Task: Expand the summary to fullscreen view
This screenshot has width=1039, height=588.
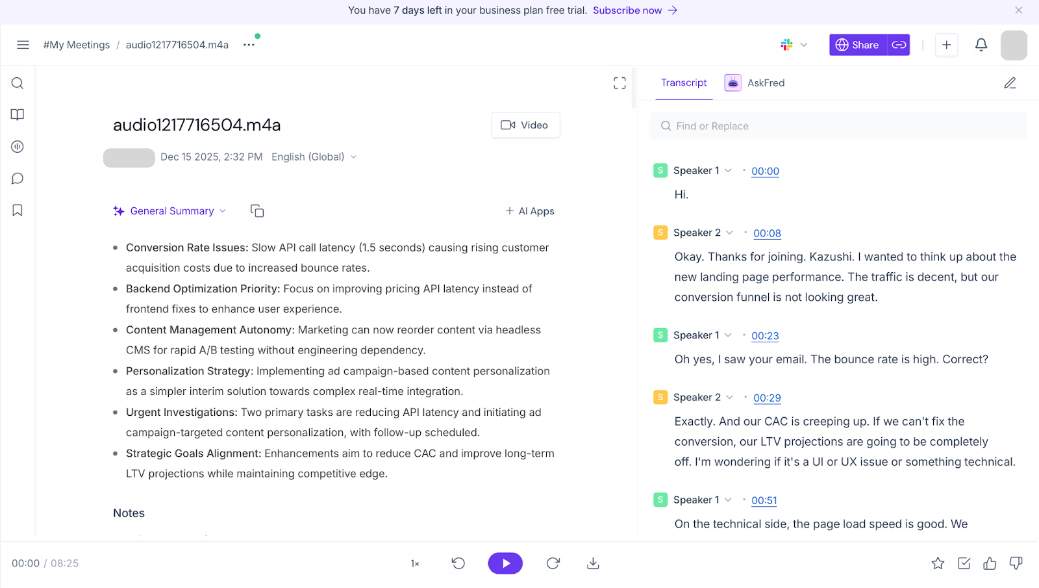Action: coord(620,83)
